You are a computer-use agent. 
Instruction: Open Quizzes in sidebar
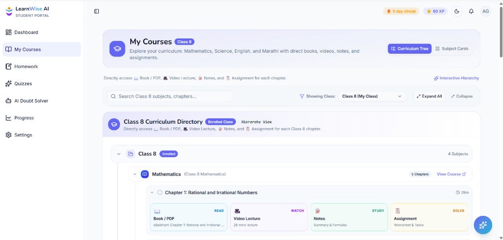pos(42,84)
